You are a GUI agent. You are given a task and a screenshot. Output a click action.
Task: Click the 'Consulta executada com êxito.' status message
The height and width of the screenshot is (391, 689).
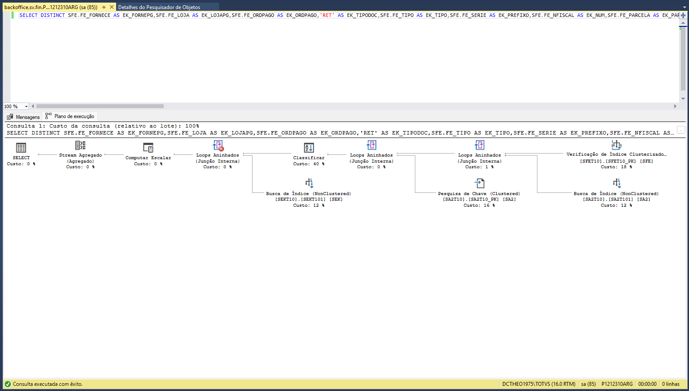click(48, 384)
